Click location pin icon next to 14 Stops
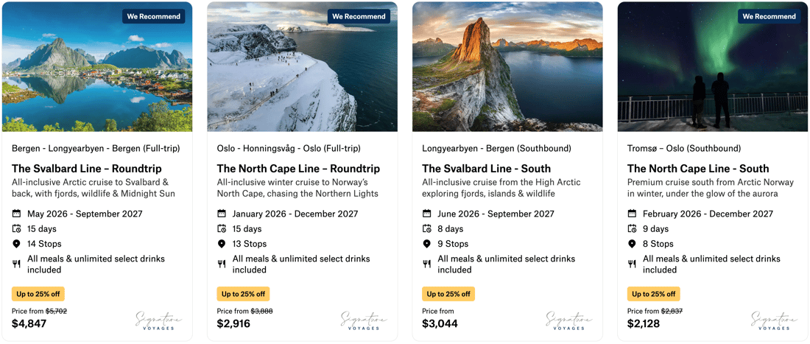Screen dimensions: 810x344 [x=17, y=244]
